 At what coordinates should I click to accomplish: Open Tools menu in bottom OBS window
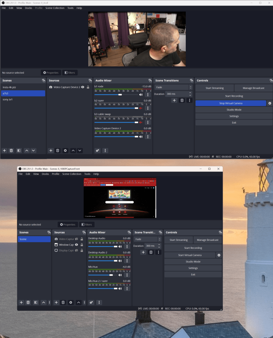(x=87, y=174)
